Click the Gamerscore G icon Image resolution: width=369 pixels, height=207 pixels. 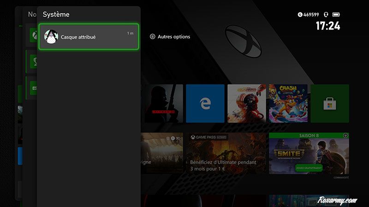pos(300,15)
